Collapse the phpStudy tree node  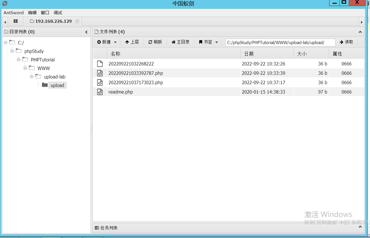pyautogui.click(x=12, y=51)
